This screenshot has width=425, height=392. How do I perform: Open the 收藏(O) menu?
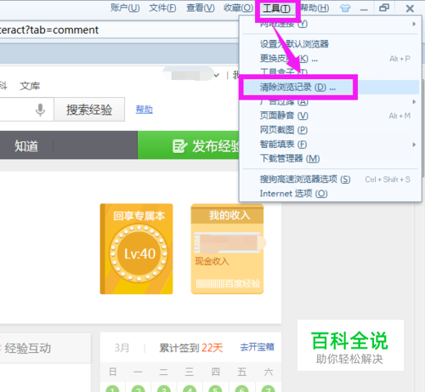tap(238, 8)
